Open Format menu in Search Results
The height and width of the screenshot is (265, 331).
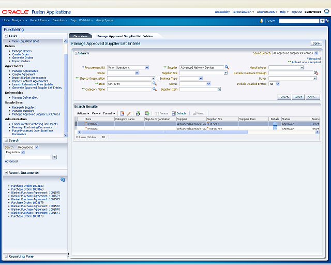[x=109, y=113]
